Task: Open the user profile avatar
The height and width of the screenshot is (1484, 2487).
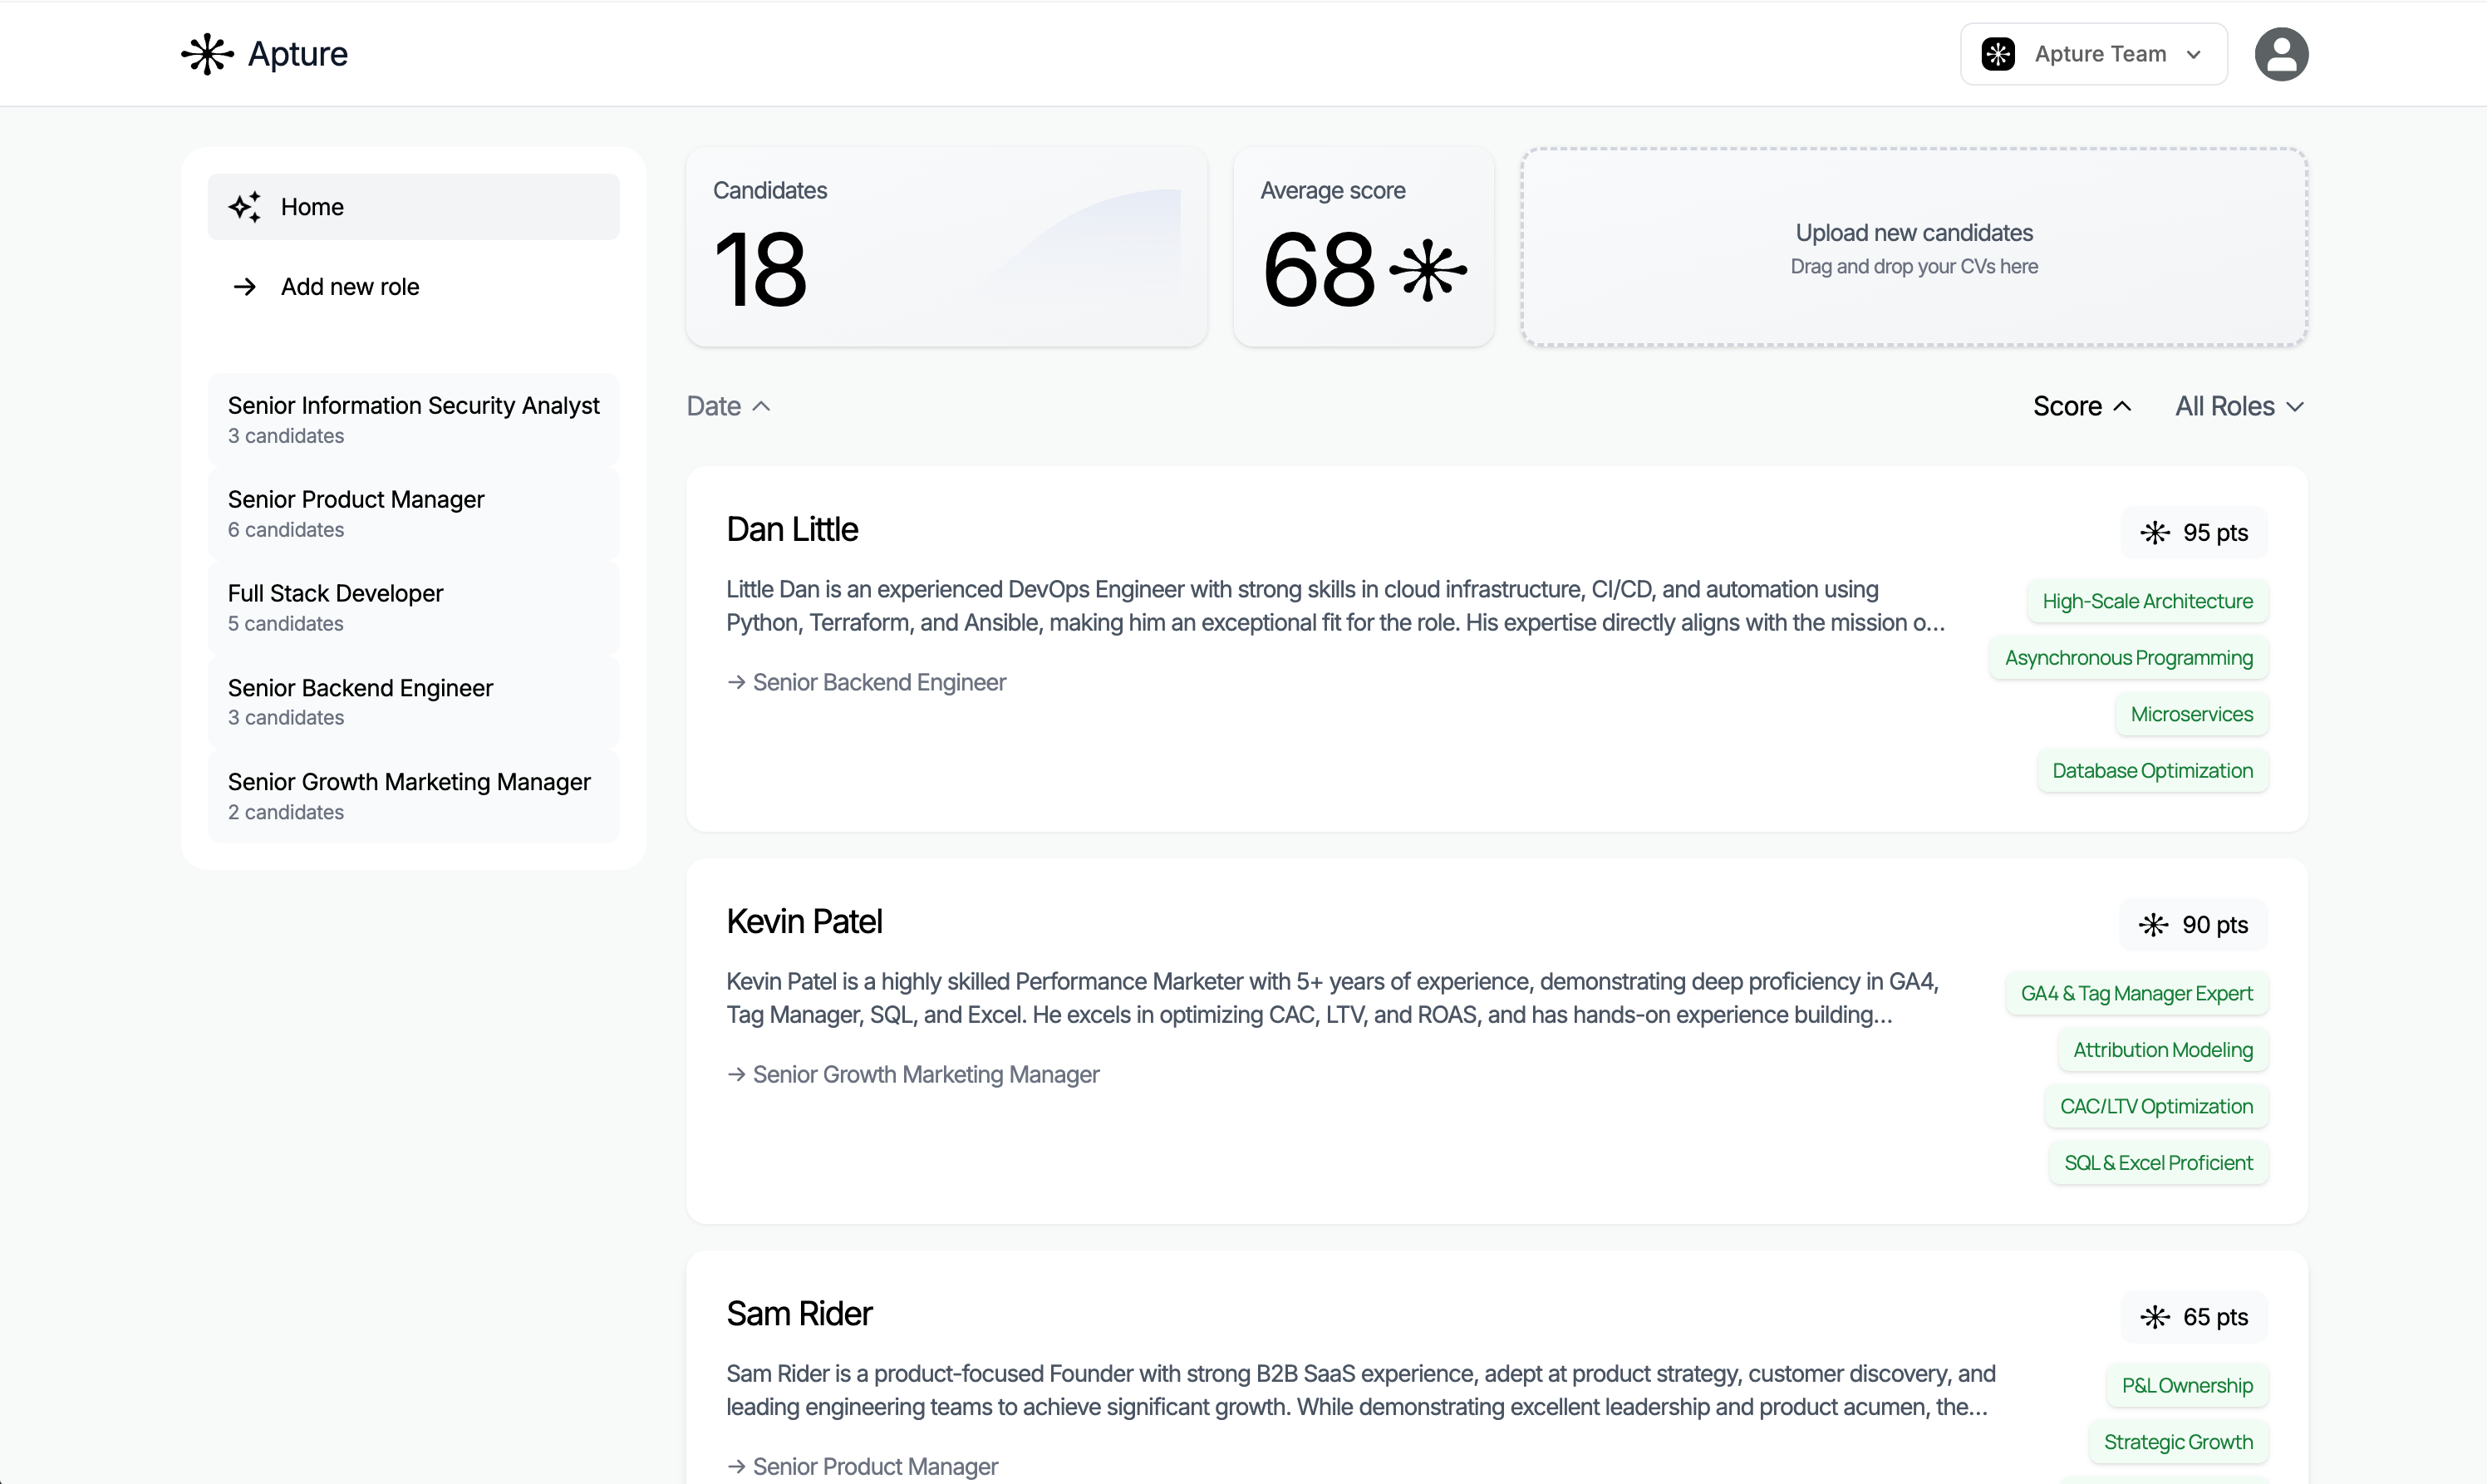Action: 2281,54
